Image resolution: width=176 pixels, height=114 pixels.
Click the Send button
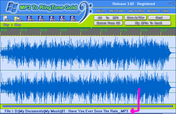159,18
